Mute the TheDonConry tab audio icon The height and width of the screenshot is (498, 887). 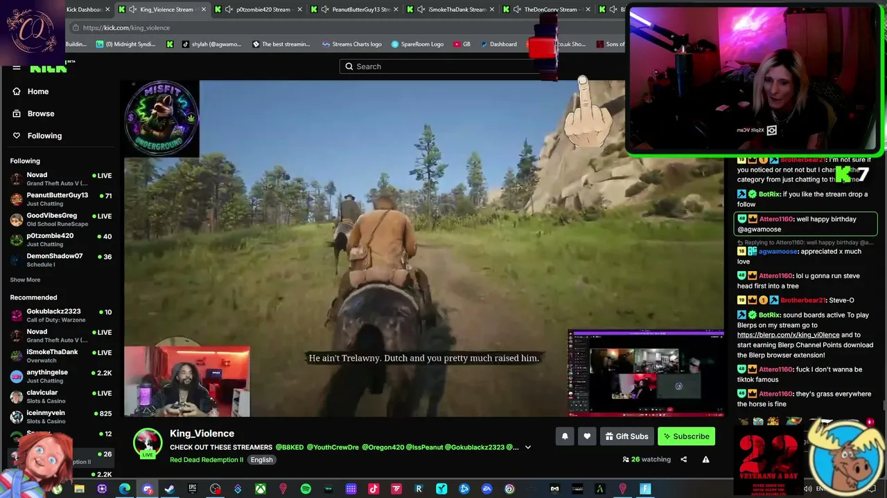[517, 10]
